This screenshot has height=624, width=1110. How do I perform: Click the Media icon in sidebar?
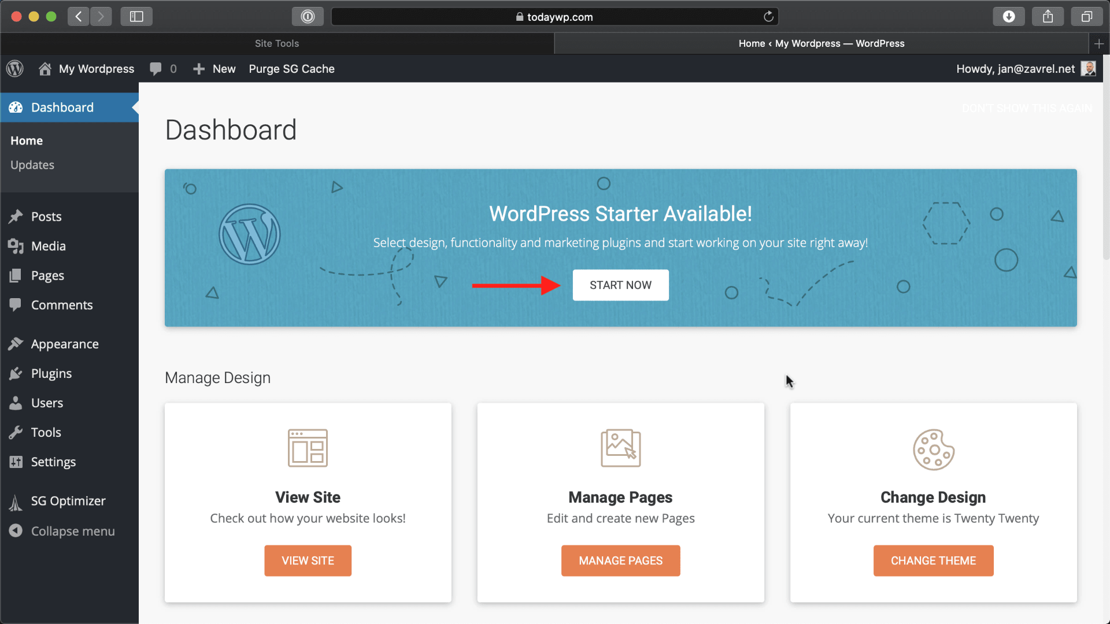[x=16, y=246]
